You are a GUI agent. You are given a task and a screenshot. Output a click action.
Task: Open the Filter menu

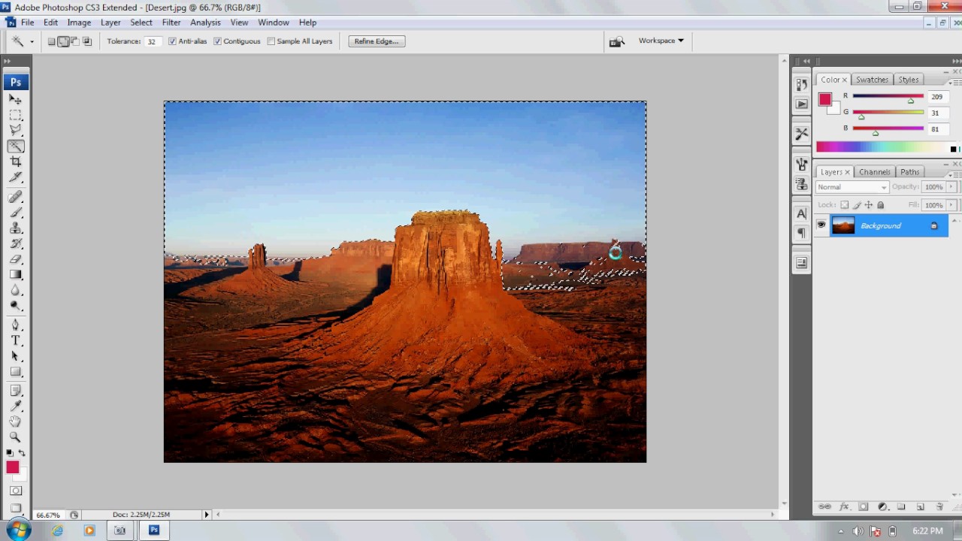(x=171, y=23)
